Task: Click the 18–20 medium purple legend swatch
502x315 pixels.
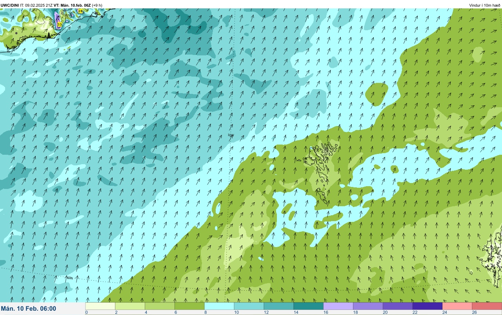Action: click(x=368, y=306)
